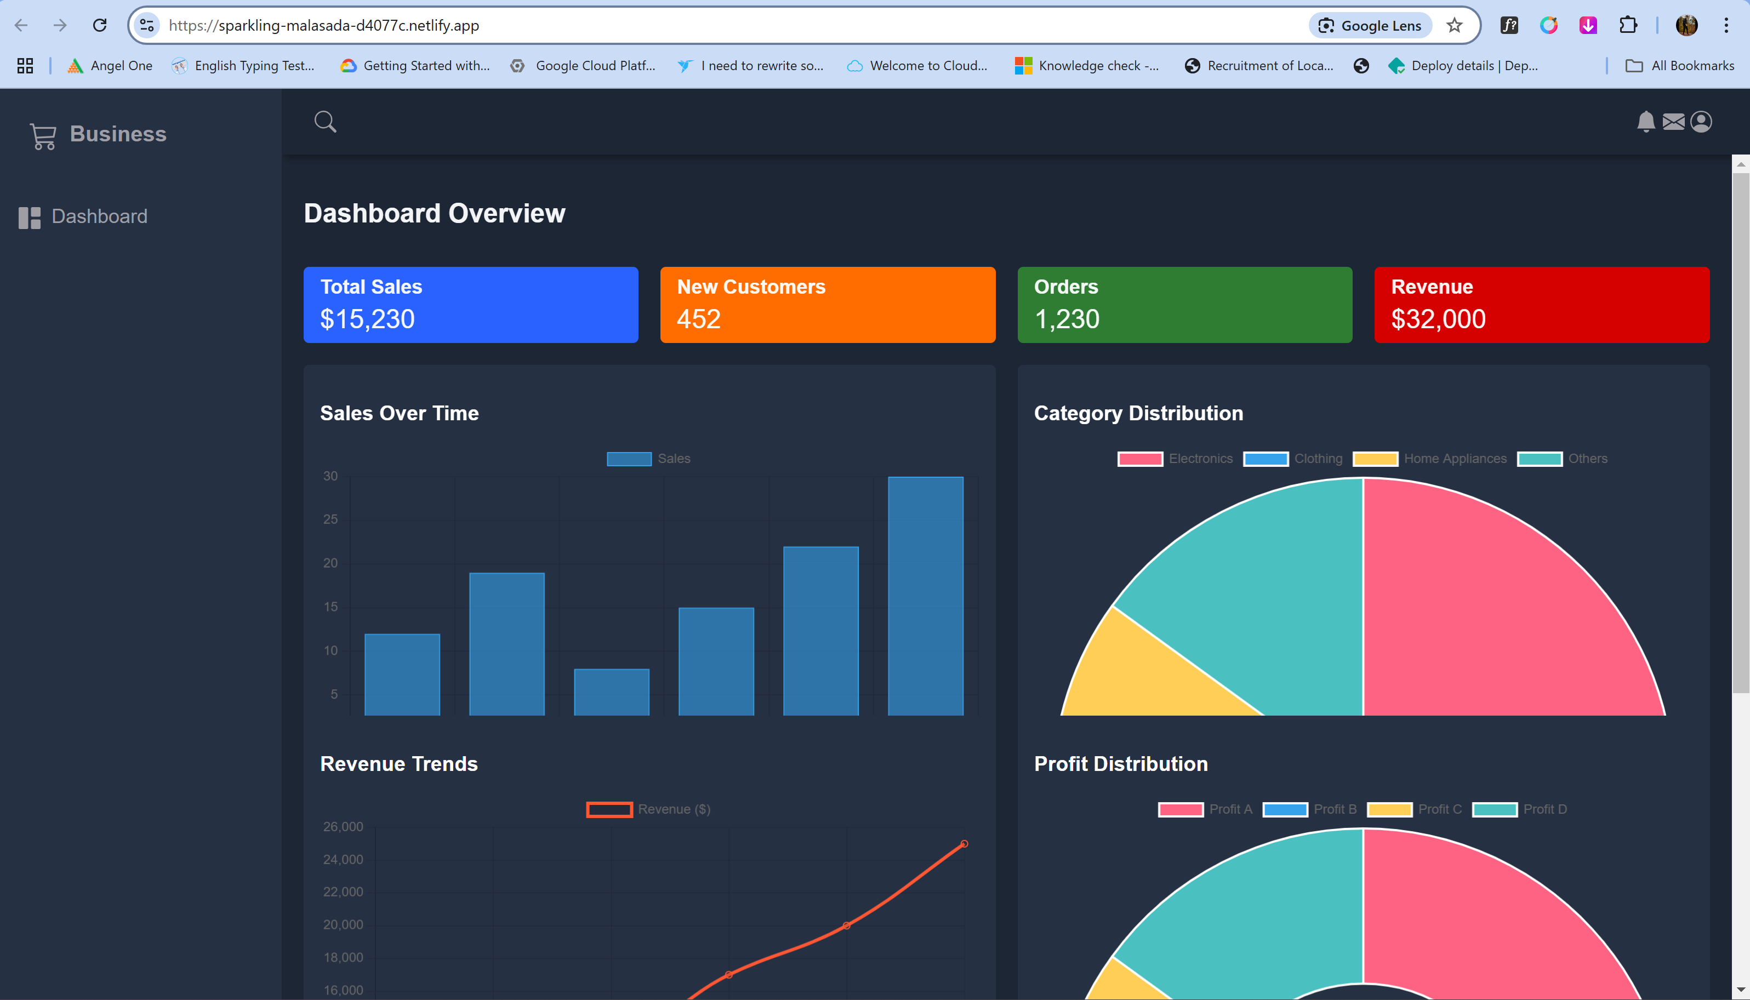The height and width of the screenshot is (1000, 1750).
Task: Open Chrome three-dot menu
Action: tap(1726, 25)
